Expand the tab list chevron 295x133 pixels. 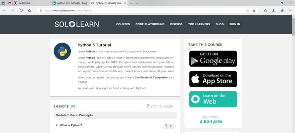[x=137, y=3]
